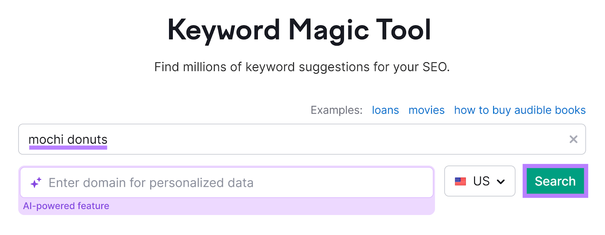The height and width of the screenshot is (235, 605).
Task: Click the "AI-powered feature" label
Action: pos(66,206)
